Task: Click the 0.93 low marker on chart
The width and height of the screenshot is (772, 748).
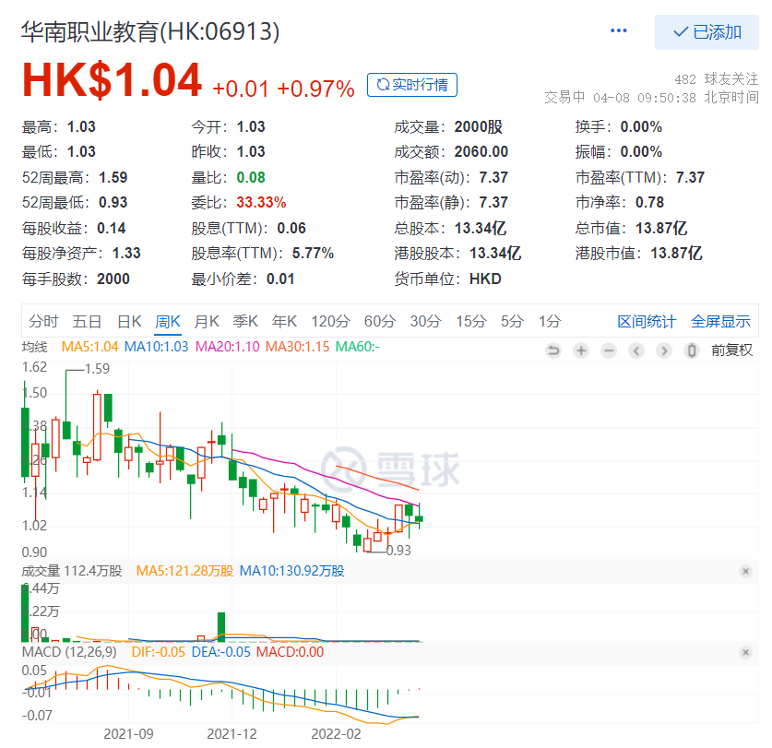Action: 398,551
